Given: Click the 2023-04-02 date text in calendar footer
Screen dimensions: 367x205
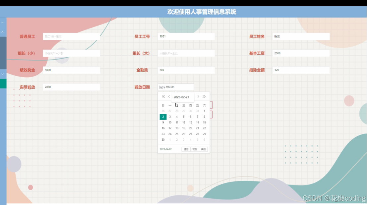Looking at the screenshot, I should (166, 149).
